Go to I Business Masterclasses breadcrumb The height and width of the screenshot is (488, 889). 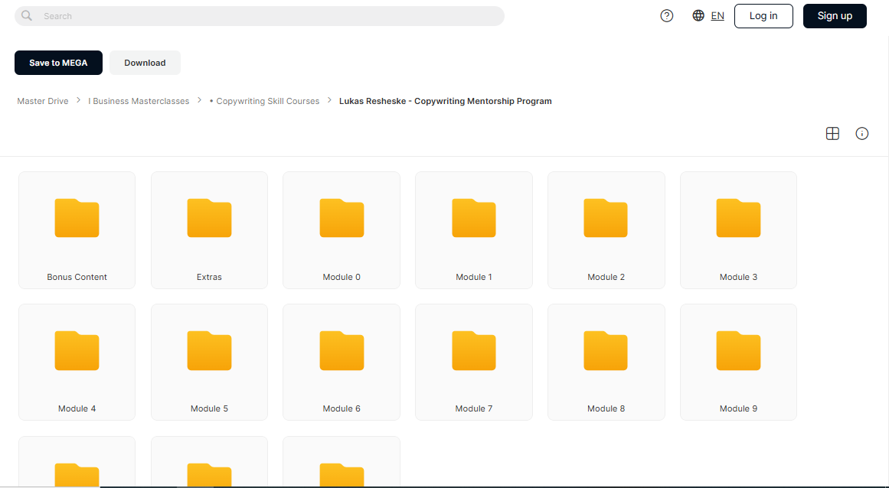pos(139,101)
